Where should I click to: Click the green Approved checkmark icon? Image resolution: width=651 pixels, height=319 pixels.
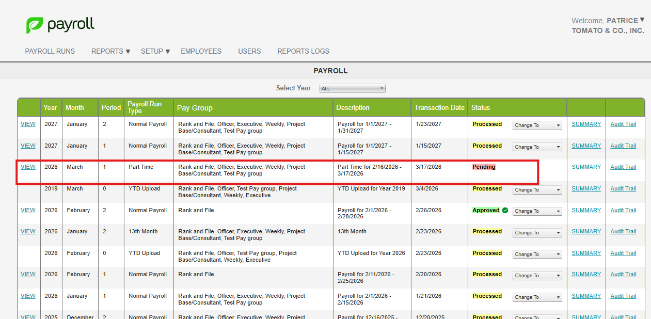[x=505, y=210]
